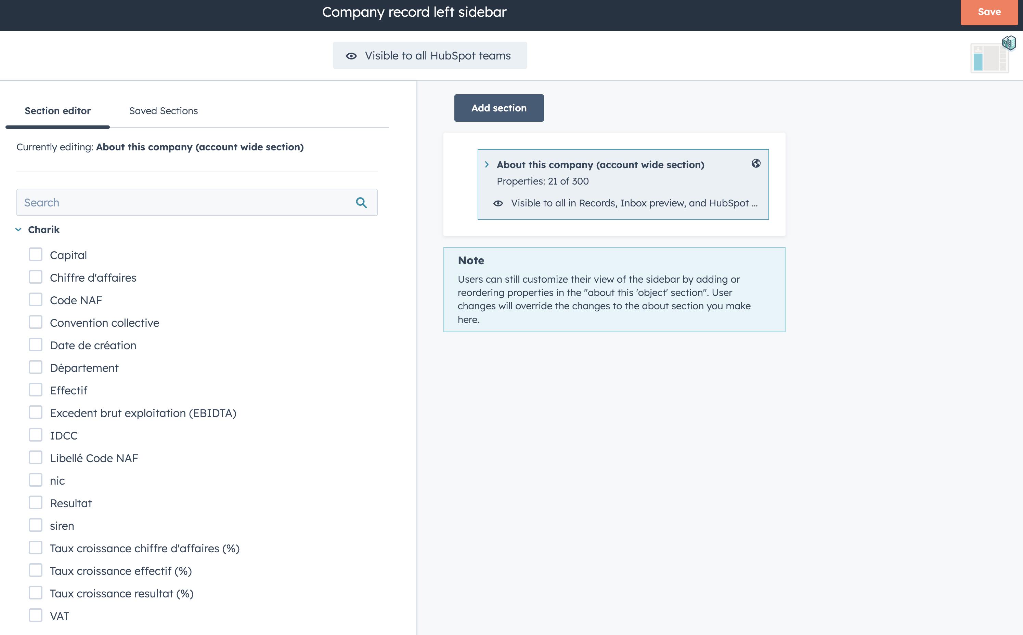
Task: Click the Note heading
Action: pos(471,260)
